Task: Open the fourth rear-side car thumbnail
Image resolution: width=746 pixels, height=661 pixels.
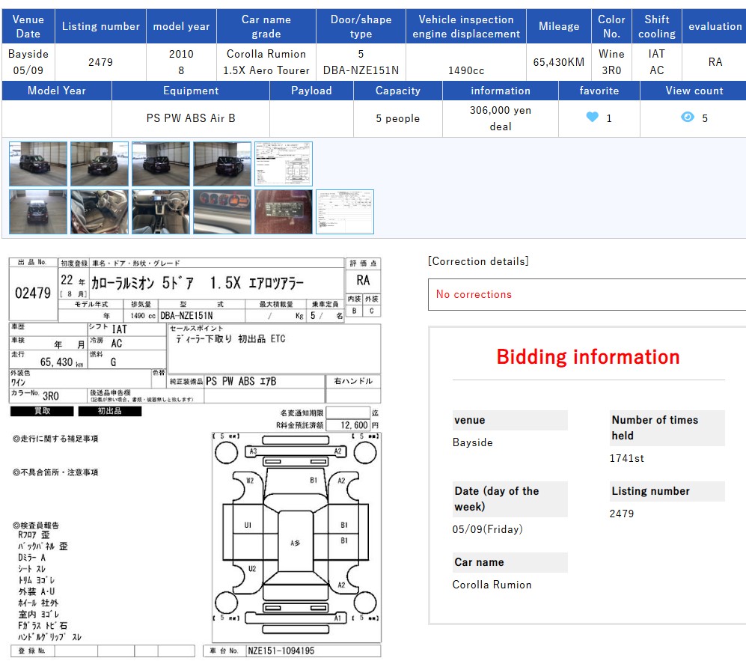Action: tap(222, 164)
